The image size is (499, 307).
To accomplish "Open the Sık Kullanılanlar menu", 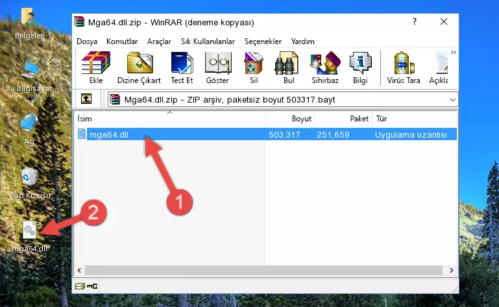I will pyautogui.click(x=208, y=42).
